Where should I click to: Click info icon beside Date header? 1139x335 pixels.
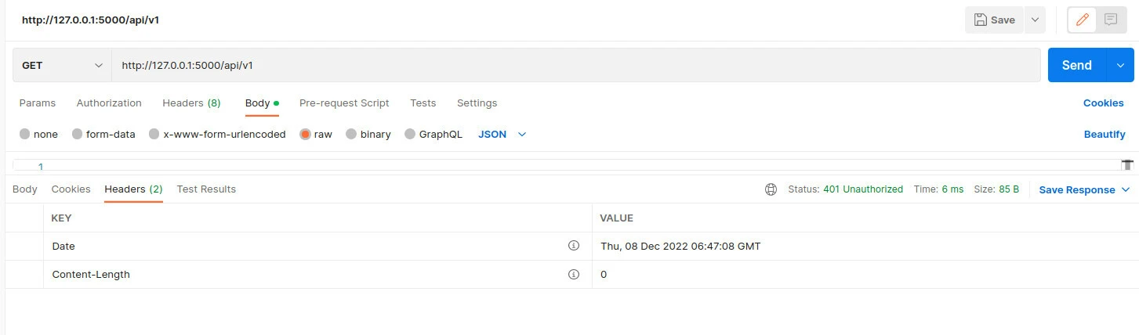coord(573,246)
